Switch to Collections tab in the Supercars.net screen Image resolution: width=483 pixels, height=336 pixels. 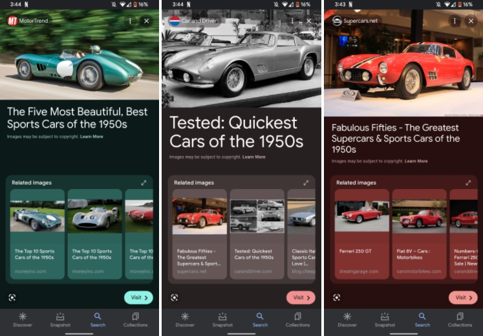[x=460, y=319]
